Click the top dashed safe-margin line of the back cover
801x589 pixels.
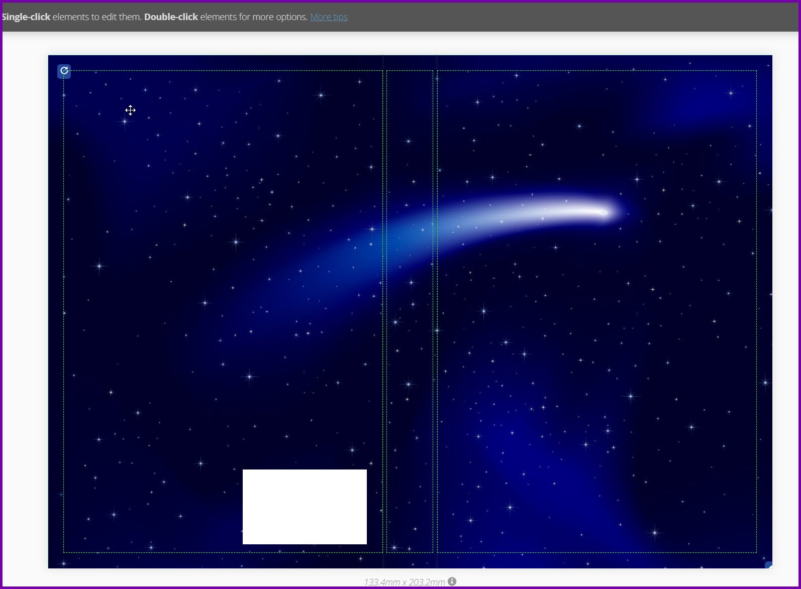[x=221, y=71]
